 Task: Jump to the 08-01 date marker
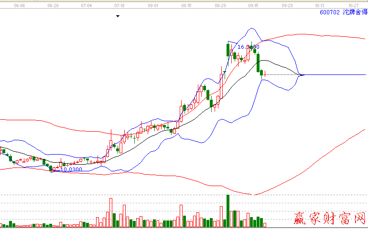(153, 6)
